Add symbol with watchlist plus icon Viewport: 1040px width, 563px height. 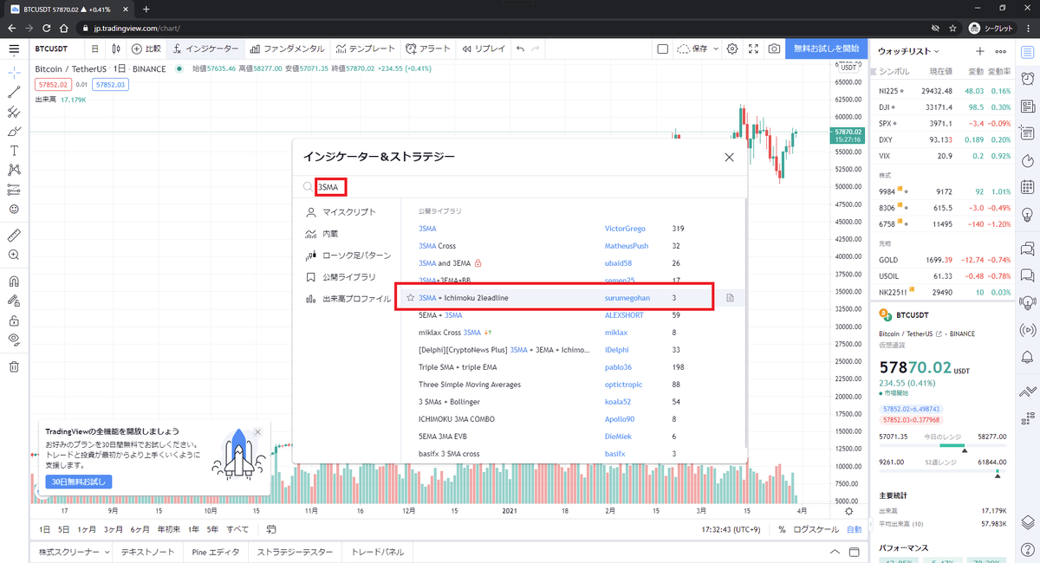(979, 52)
